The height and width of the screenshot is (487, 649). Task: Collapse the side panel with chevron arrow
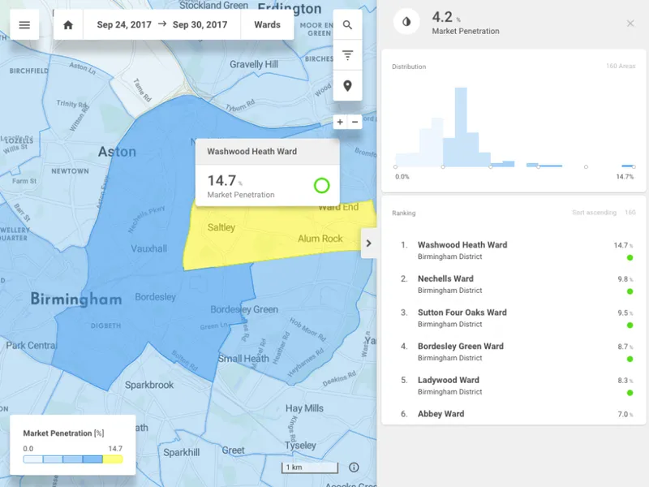369,243
